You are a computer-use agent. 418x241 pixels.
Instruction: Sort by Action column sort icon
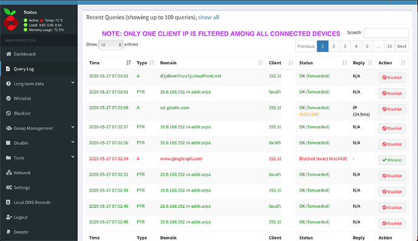pyautogui.click(x=403, y=63)
